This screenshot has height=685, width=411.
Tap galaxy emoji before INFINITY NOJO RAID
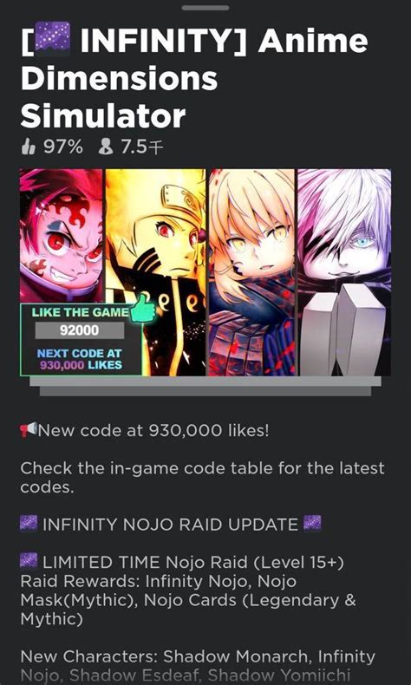point(29,523)
